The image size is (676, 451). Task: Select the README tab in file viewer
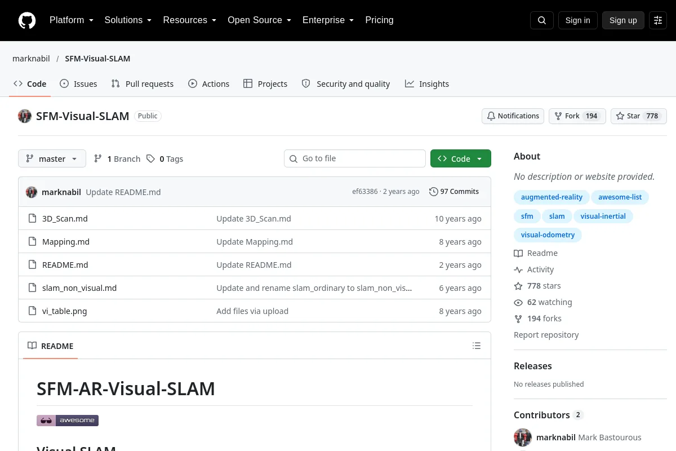click(x=51, y=346)
